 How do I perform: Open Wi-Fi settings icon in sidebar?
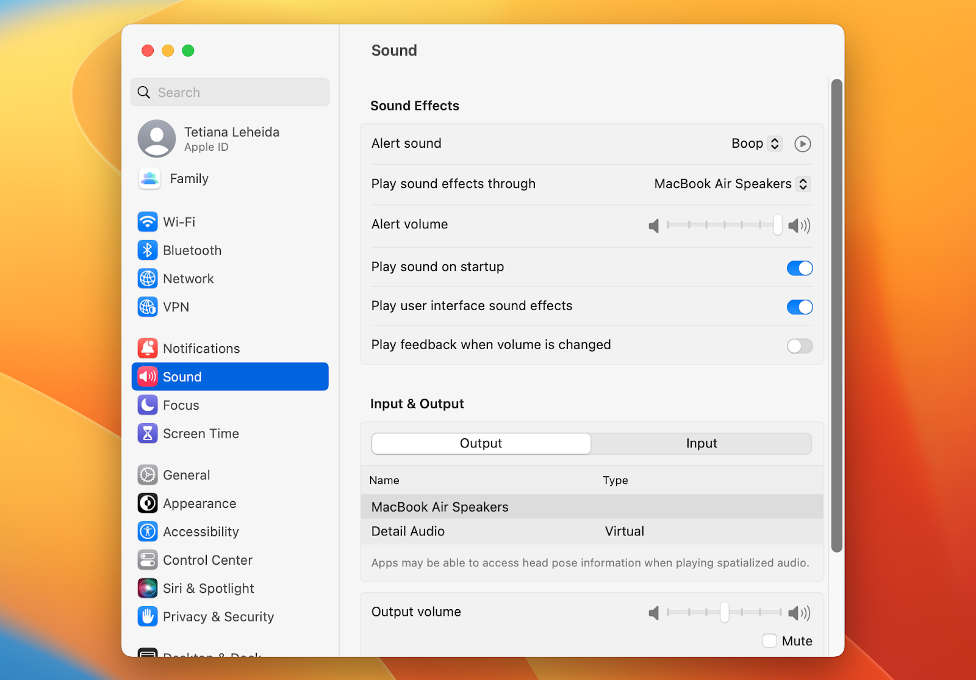coord(148,222)
